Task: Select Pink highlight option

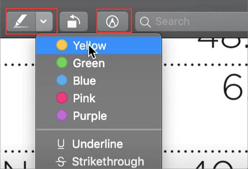Action: [x=84, y=98]
